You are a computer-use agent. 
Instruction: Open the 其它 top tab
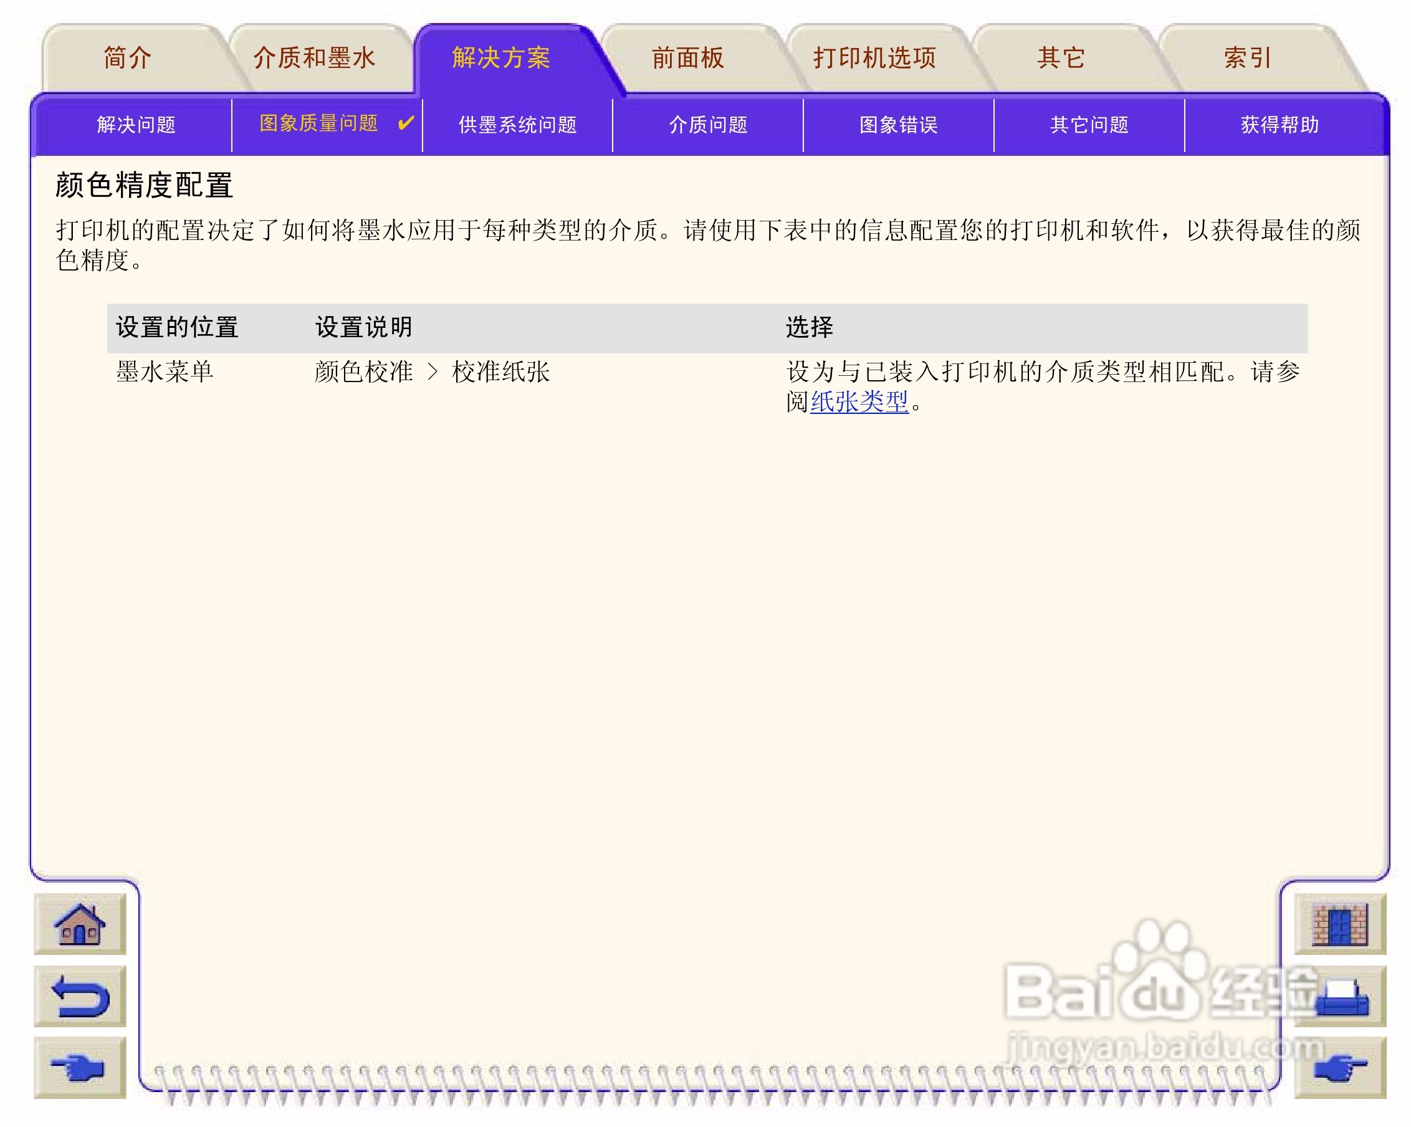(x=1061, y=57)
